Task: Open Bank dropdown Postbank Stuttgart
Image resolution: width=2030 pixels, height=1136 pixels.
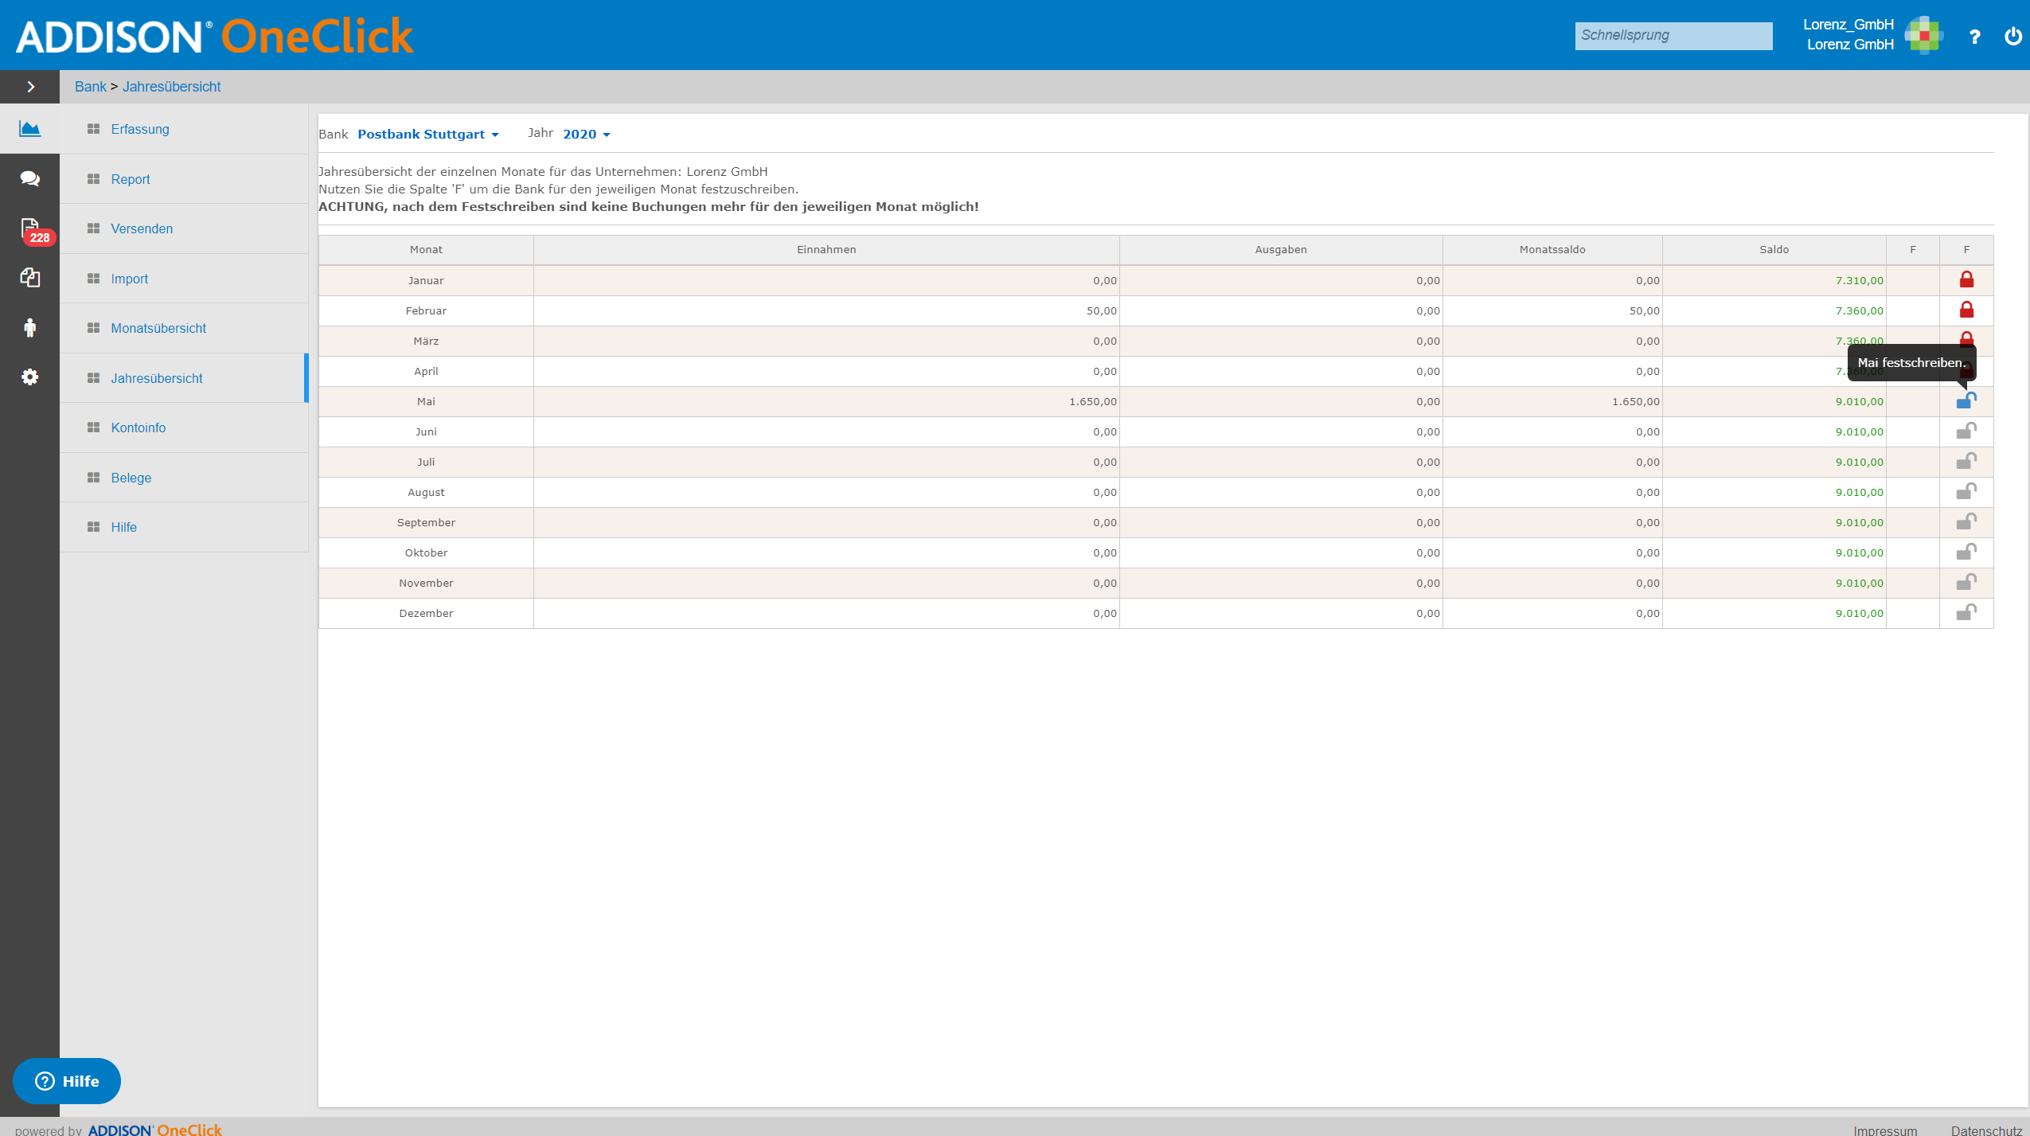Action: pyautogui.click(x=427, y=134)
